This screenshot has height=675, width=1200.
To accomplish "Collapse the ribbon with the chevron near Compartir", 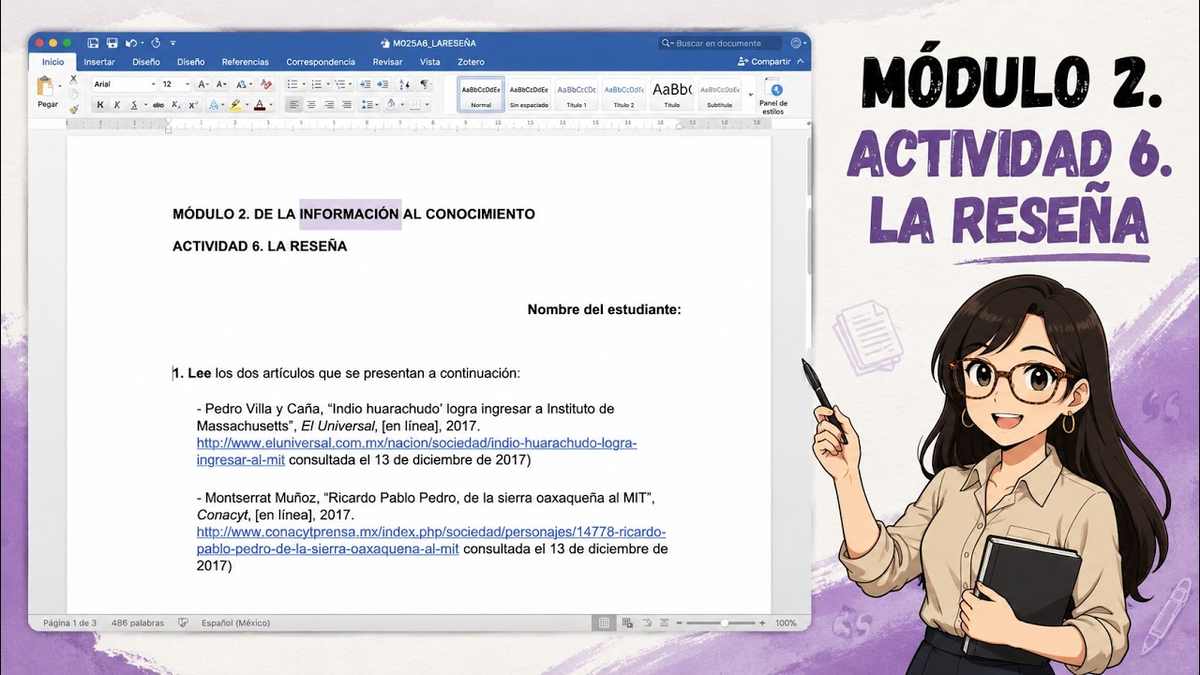I will 800,62.
